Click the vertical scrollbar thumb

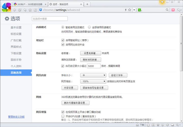pos(181,43)
